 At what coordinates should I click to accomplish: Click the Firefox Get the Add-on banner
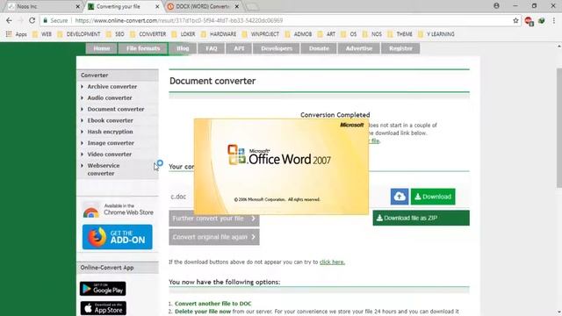tap(117, 237)
